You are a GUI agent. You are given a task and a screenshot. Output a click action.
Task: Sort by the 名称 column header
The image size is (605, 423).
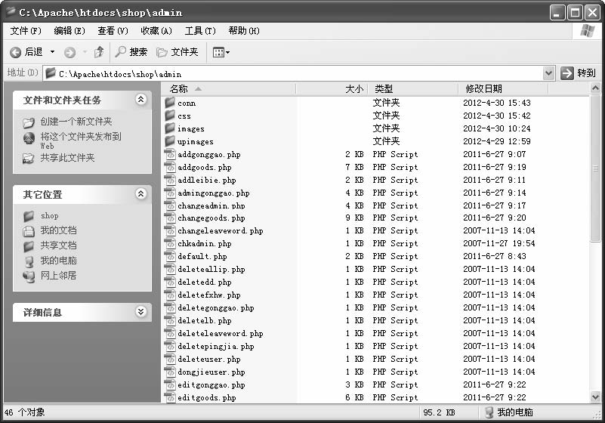tap(229, 89)
